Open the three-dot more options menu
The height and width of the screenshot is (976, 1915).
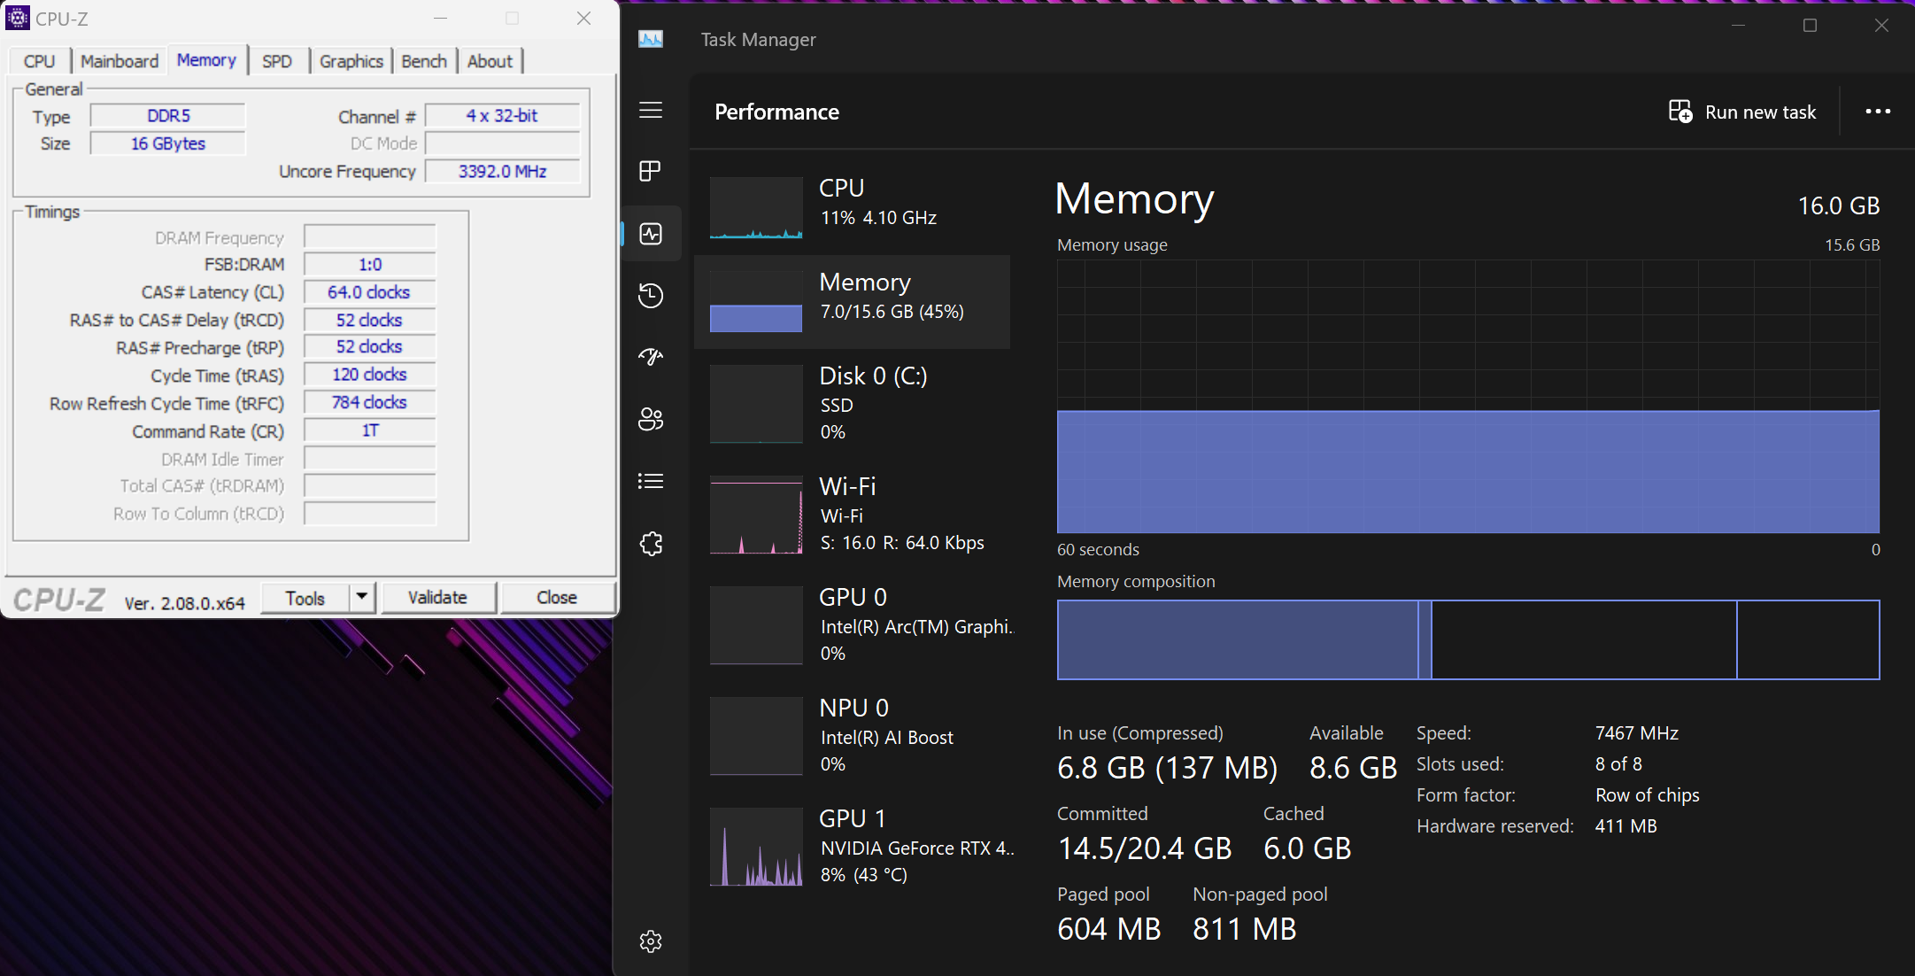point(1877,112)
